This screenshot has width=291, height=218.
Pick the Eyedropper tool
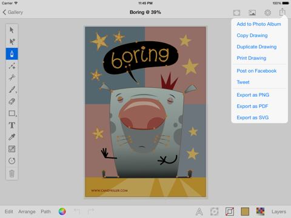[12, 137]
